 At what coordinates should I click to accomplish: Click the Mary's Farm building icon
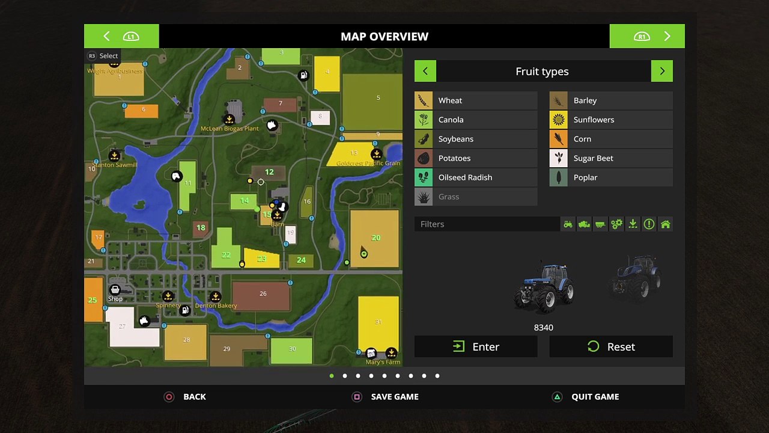click(x=371, y=354)
